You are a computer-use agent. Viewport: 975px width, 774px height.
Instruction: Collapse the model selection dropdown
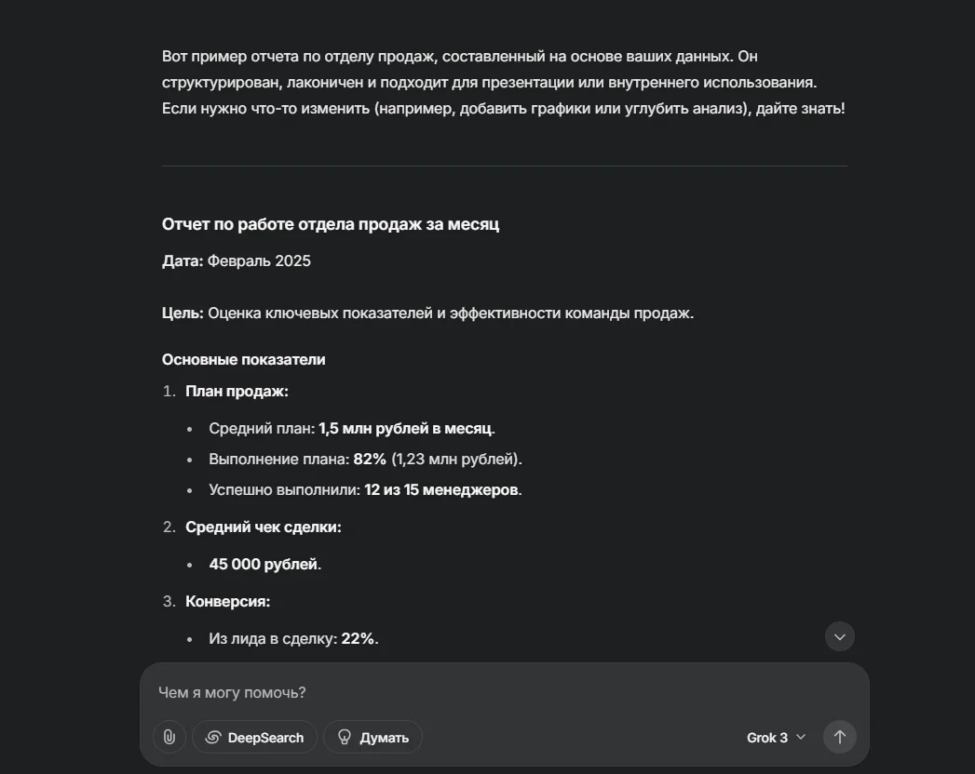coord(799,737)
